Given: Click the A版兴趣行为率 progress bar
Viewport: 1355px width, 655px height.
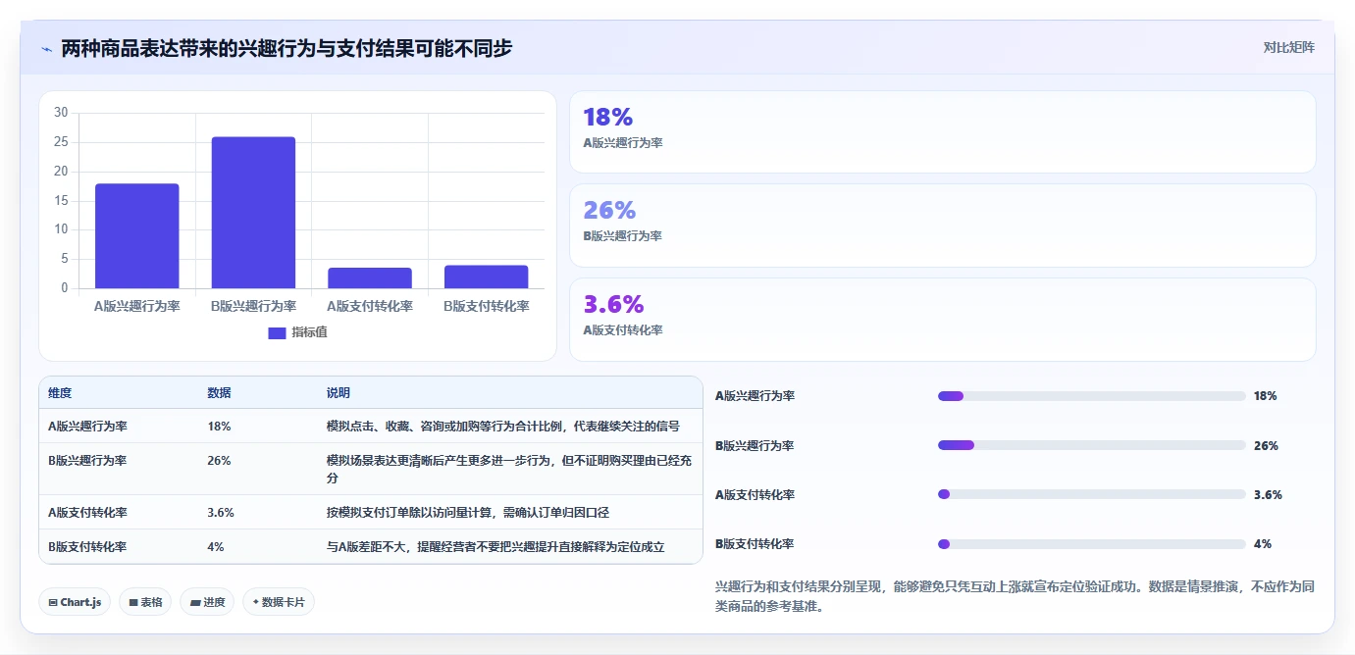Looking at the screenshot, I should click(x=1091, y=396).
